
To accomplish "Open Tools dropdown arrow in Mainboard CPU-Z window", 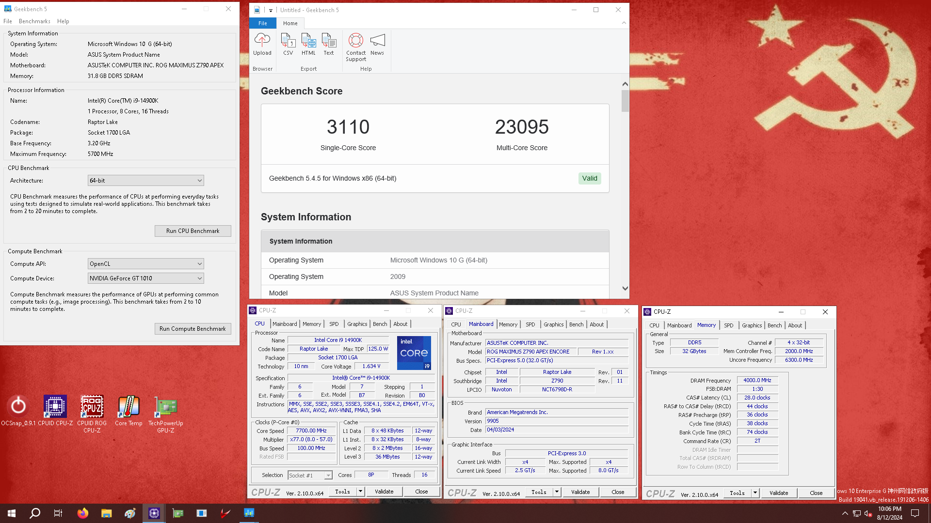I will pyautogui.click(x=557, y=492).
